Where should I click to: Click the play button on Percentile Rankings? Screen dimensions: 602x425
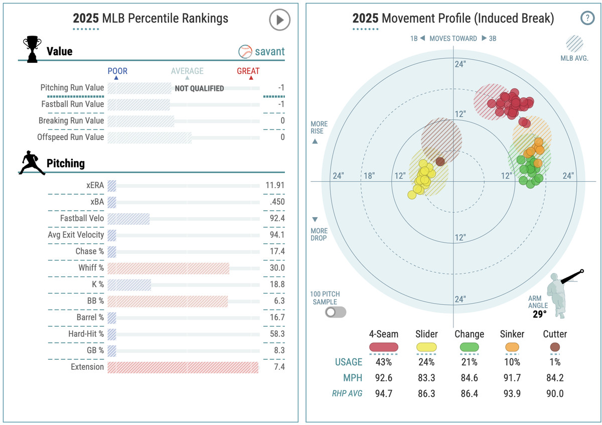pos(279,20)
